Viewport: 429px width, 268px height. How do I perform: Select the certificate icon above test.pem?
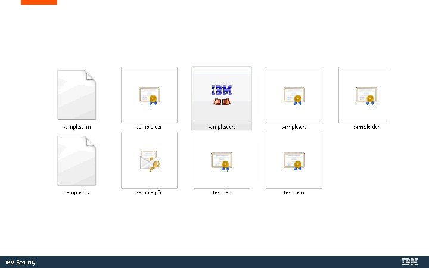click(294, 161)
